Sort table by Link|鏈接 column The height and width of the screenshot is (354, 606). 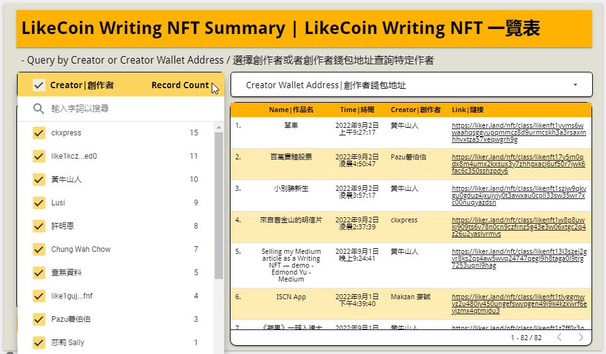pos(467,110)
